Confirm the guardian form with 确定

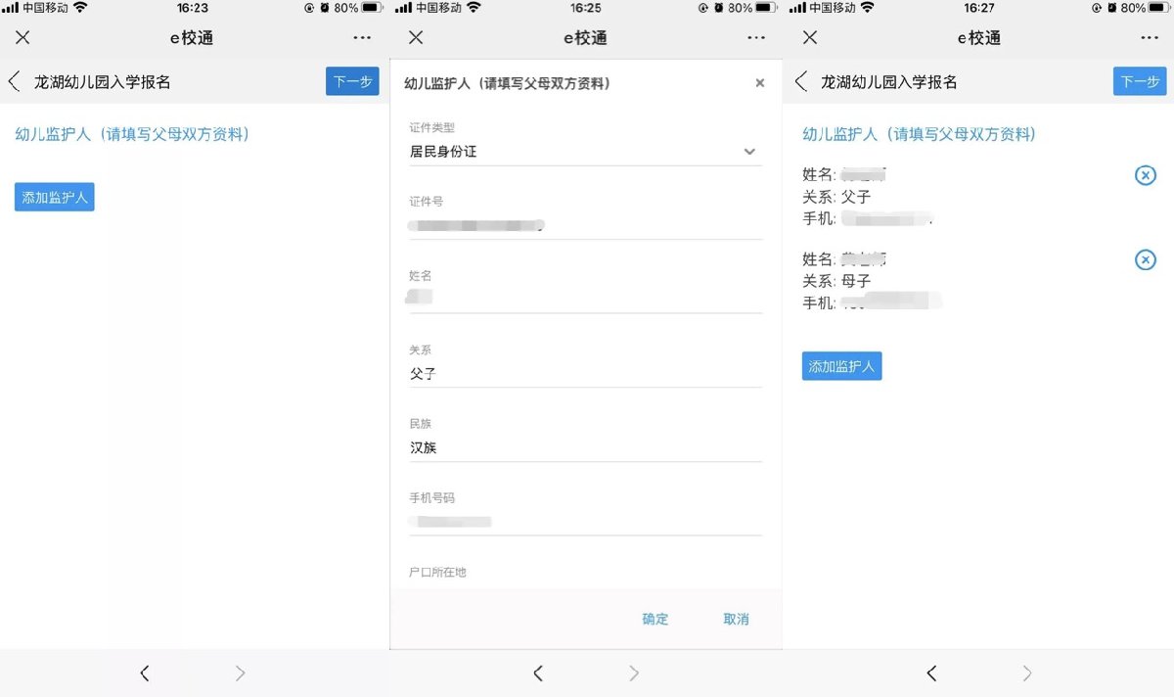(655, 619)
